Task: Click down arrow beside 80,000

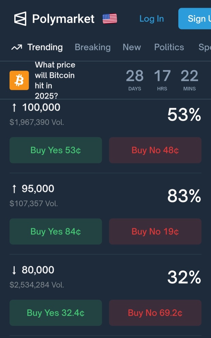Action: pos(14,270)
